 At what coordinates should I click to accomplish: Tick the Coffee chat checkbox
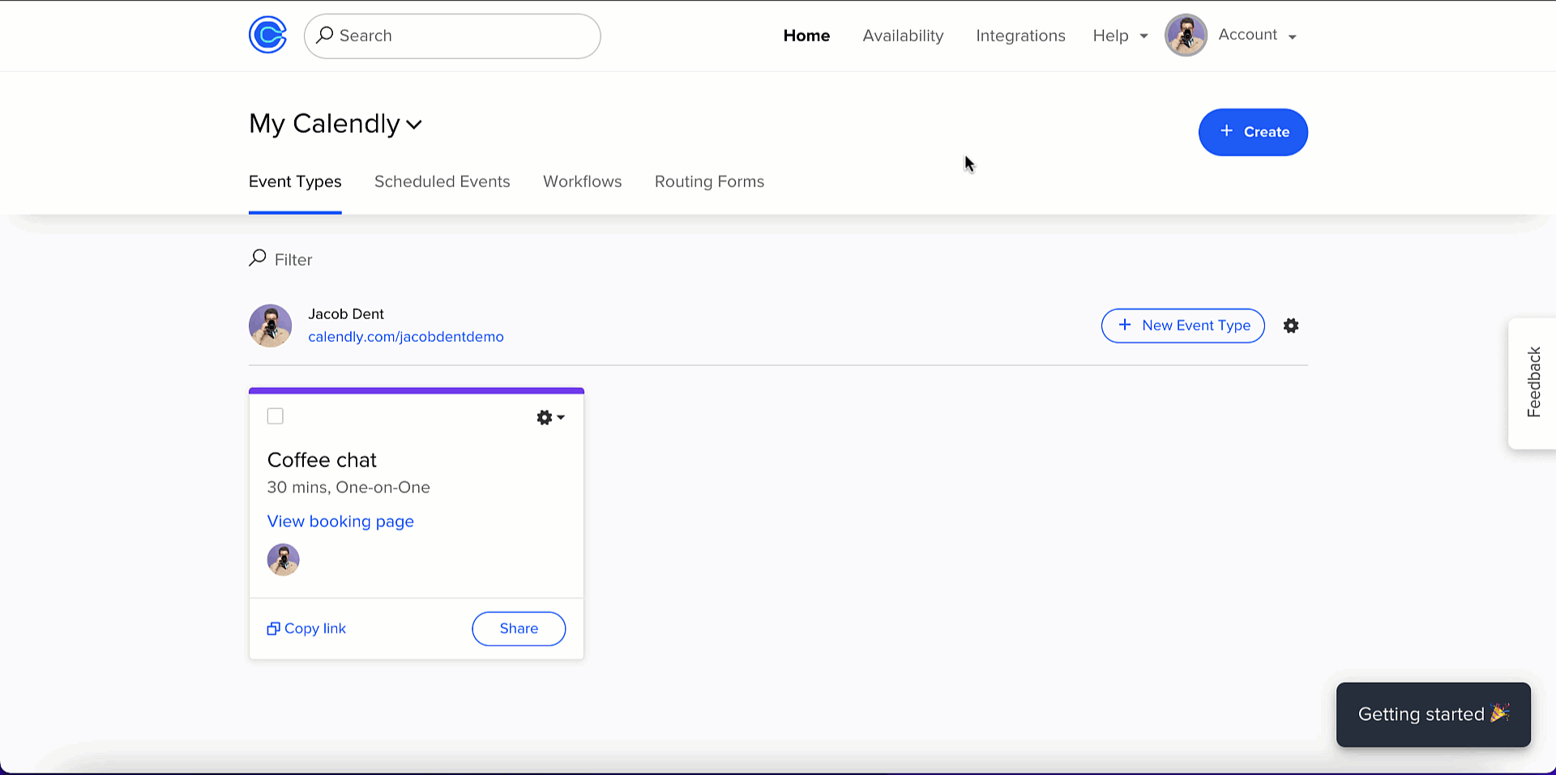[x=276, y=416]
